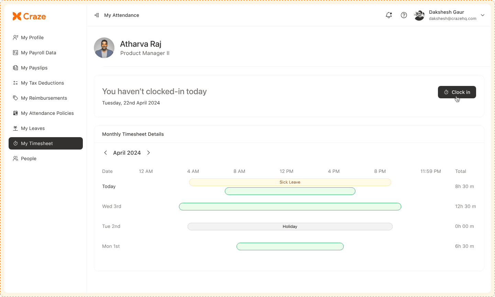495x297 pixels.
Task: Click the Holiday bar on Tue 2nd
Action: click(290, 227)
